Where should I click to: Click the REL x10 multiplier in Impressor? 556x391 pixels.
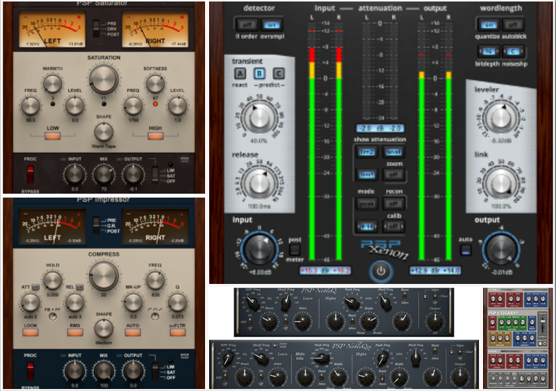pos(80,287)
